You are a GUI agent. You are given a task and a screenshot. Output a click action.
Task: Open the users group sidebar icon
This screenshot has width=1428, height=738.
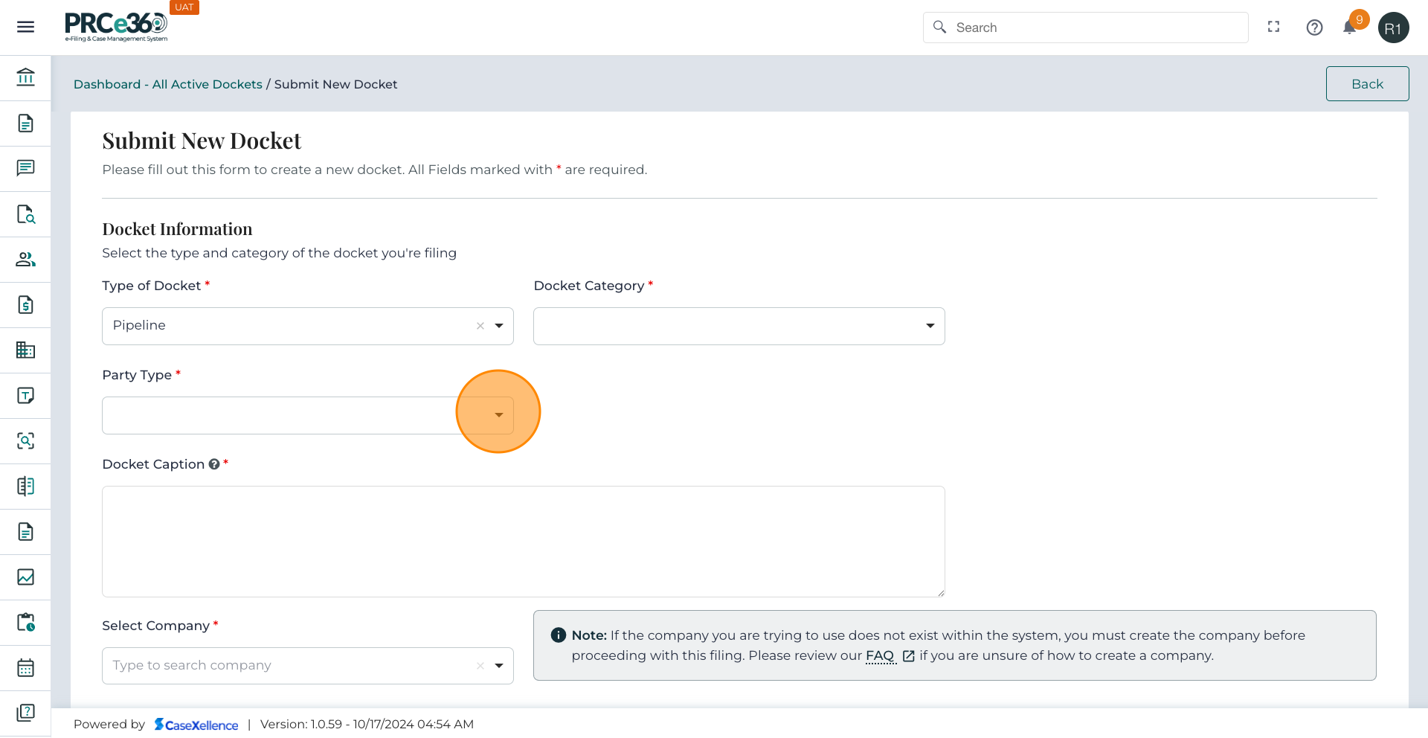pos(25,260)
